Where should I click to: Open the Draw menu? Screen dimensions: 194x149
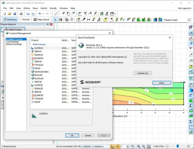point(35,8)
